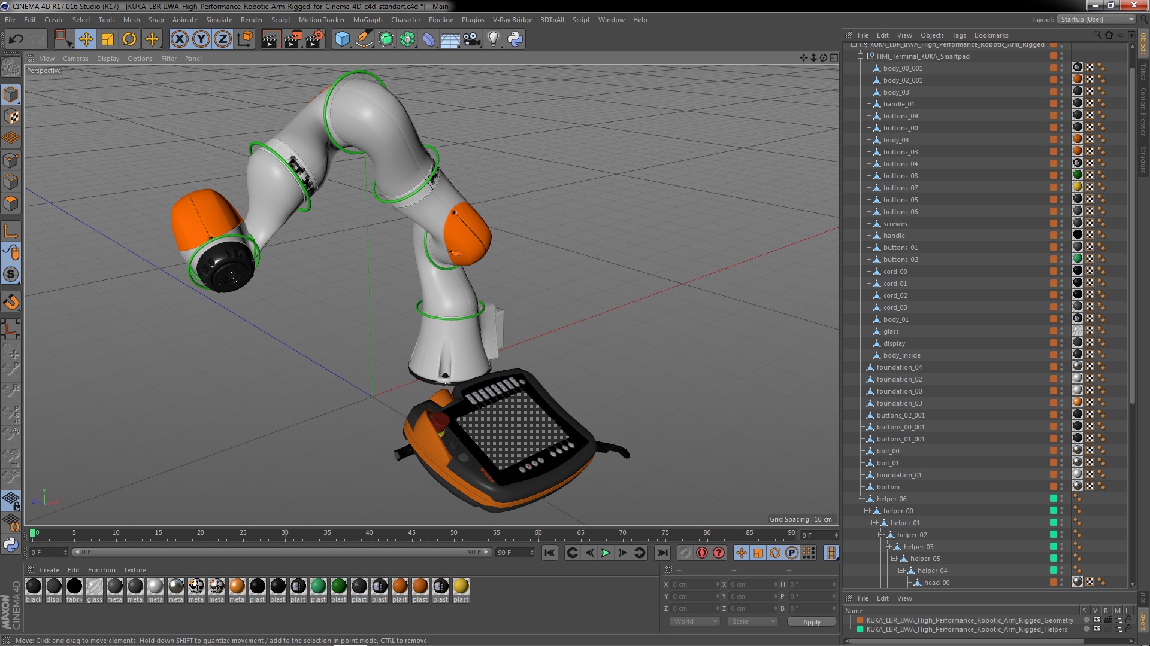Toggle Autokeying button
Image resolution: width=1150 pixels, height=646 pixels.
point(702,553)
